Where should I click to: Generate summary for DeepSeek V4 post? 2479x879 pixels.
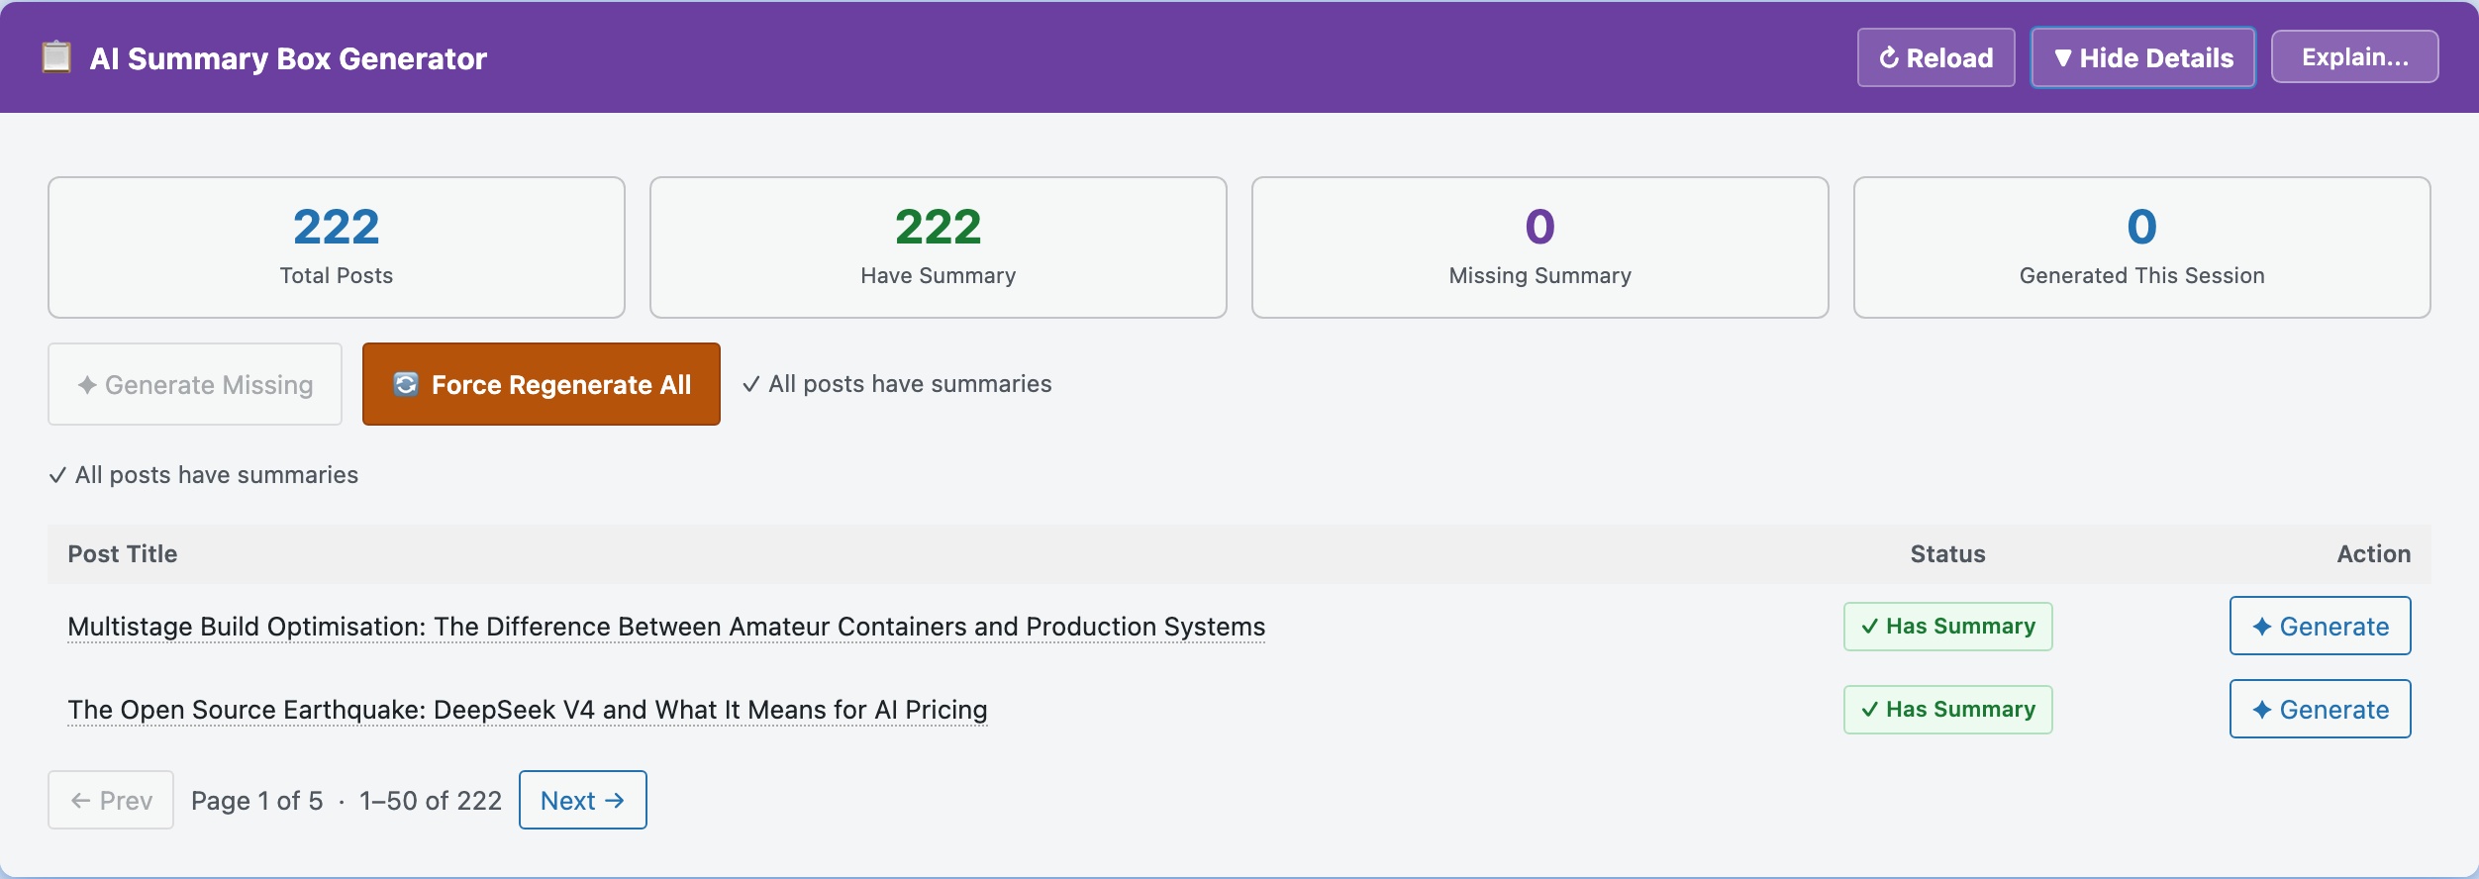[2320, 709]
